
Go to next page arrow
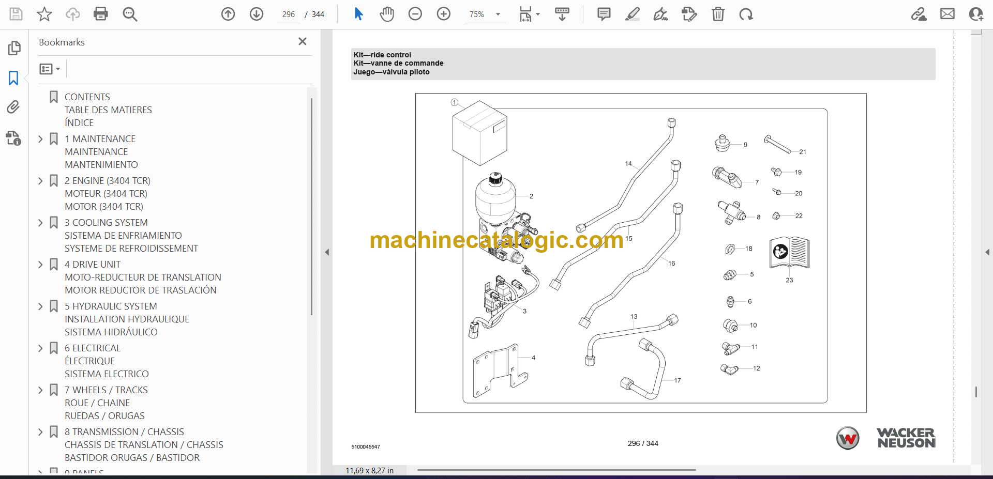[x=257, y=14]
